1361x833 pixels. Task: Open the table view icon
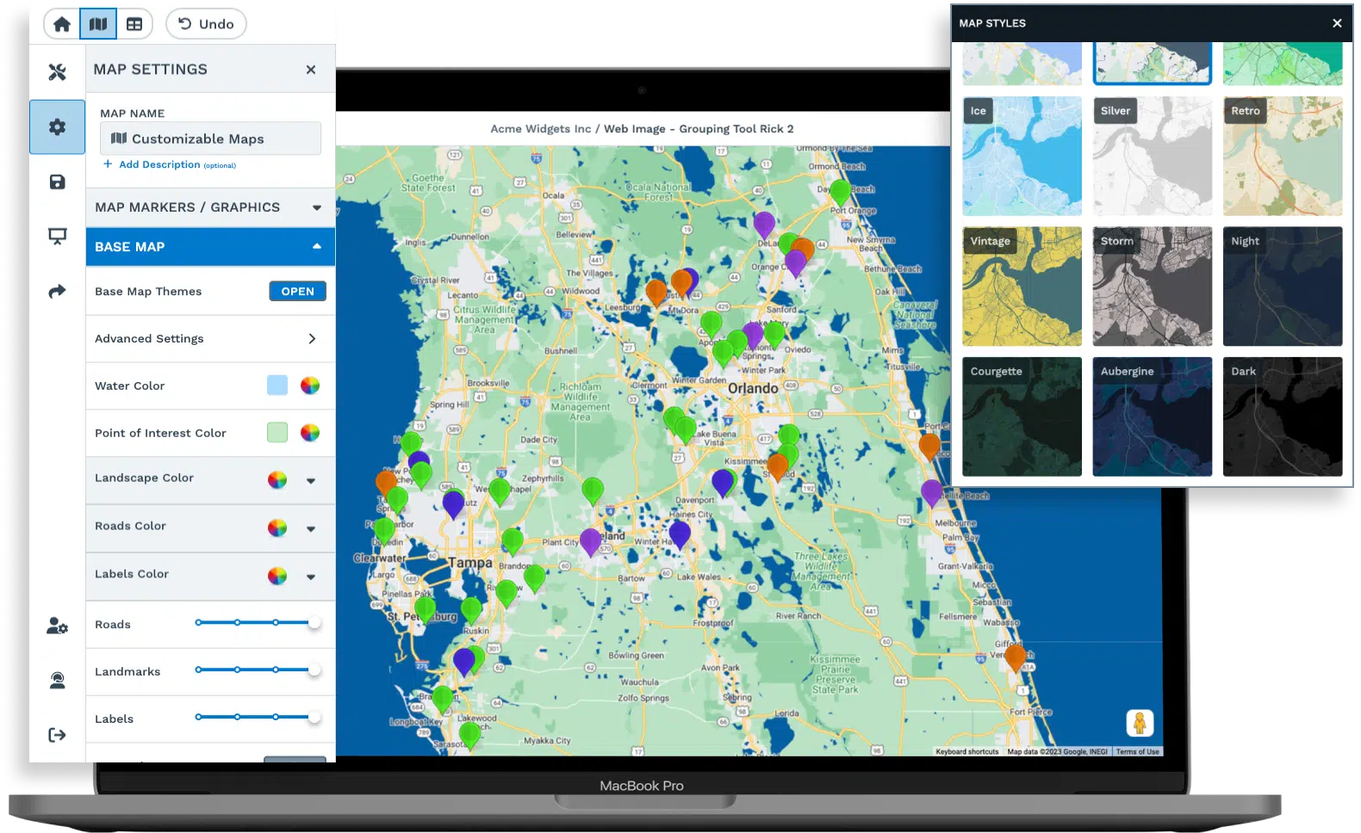[x=134, y=24]
